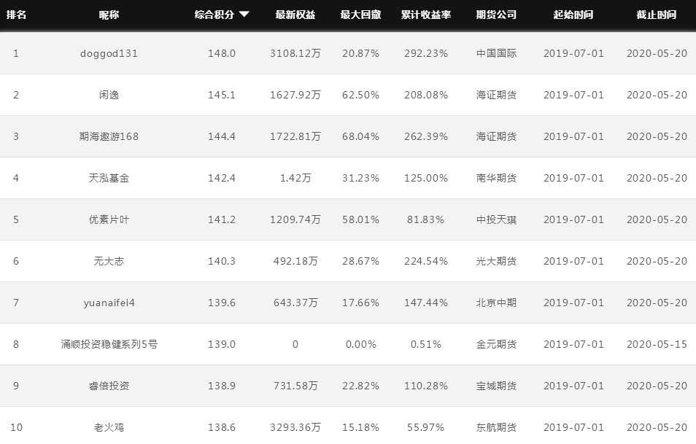Viewport: 696px width, 444px height.
Task: Click the 天泓基金 nickname
Action: (109, 178)
